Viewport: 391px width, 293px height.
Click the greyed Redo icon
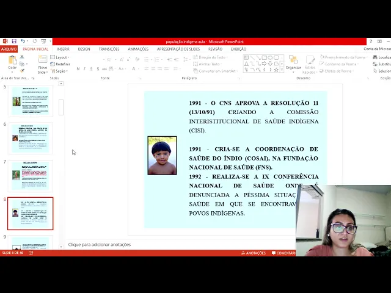(35, 41)
